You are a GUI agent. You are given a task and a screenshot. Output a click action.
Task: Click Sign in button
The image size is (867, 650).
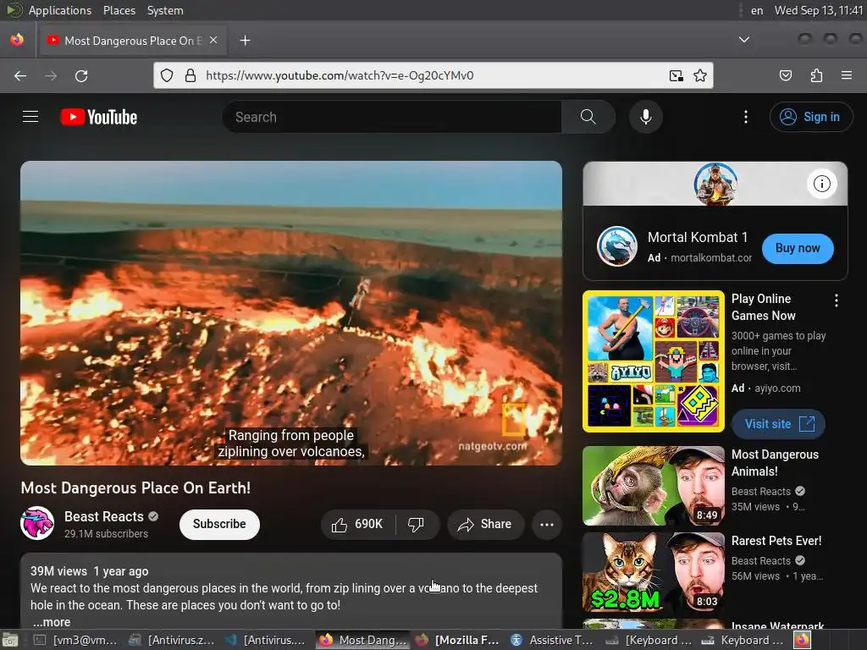pos(810,117)
